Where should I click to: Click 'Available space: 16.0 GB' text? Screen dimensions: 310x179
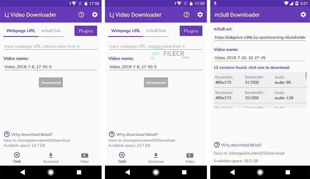click(x=236, y=161)
